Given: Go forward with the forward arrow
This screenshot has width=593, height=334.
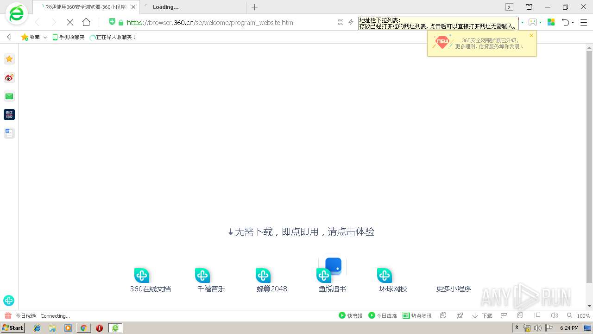Looking at the screenshot, I should point(53,22).
